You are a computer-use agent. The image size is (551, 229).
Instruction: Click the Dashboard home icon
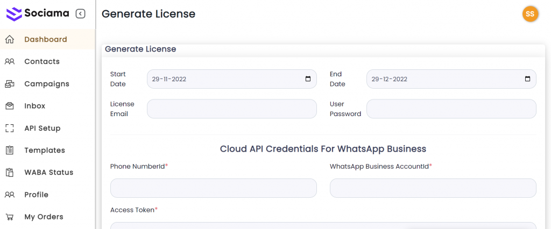click(x=9, y=39)
